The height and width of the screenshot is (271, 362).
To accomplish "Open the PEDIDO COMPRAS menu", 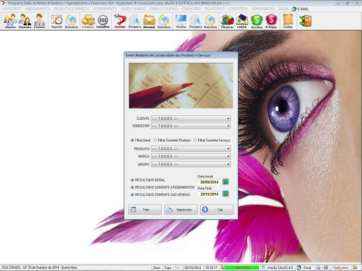I will pos(164,9).
